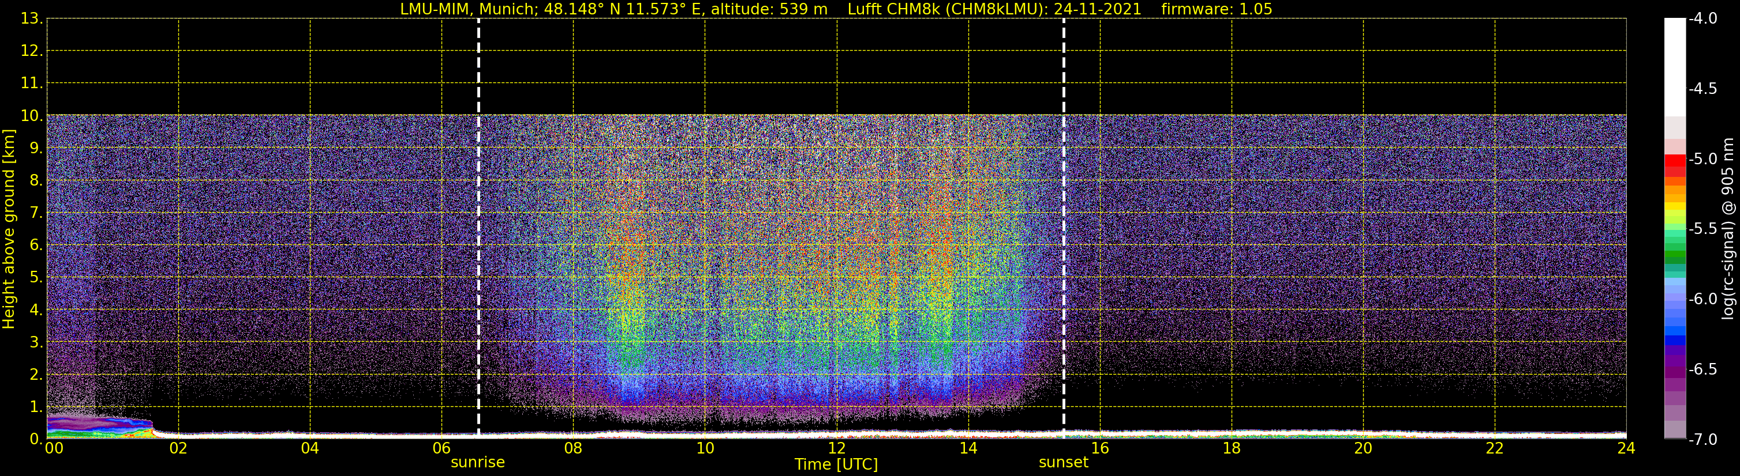Select the instrument label 'Lufft CHM8k (CHM8kLMU): 24-11-2021'
Image resolution: width=1740 pixels, height=476 pixels.
994,9
